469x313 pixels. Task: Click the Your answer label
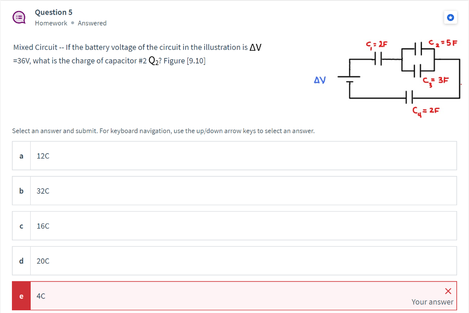click(432, 302)
